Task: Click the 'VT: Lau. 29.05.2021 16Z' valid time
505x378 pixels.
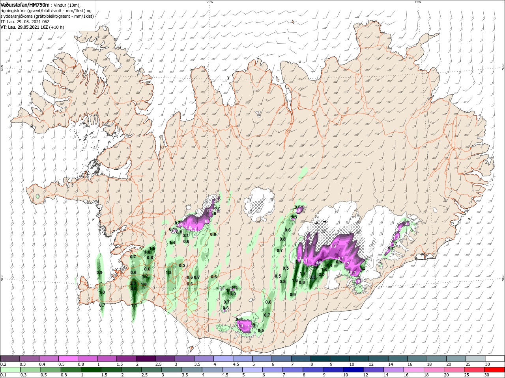Action: pos(24,27)
